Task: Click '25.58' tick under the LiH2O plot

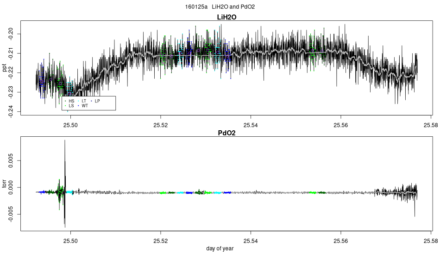Action: pos(431,125)
